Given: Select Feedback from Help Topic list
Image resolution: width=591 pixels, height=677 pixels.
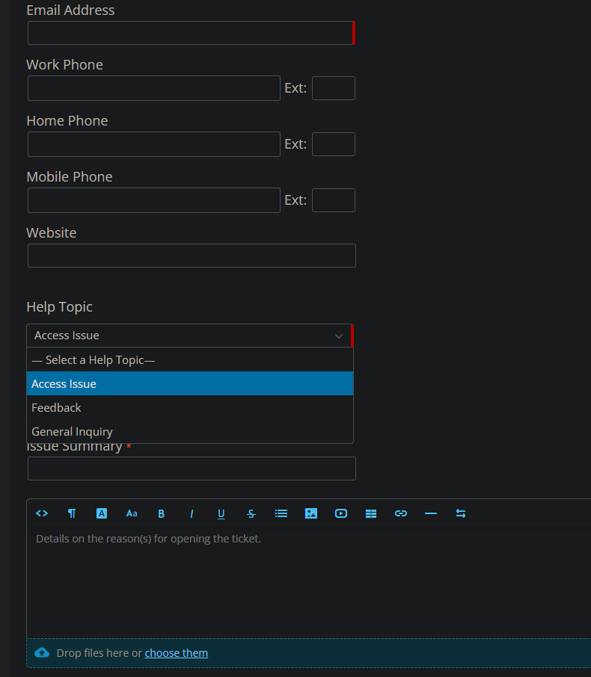Looking at the screenshot, I should (x=56, y=408).
